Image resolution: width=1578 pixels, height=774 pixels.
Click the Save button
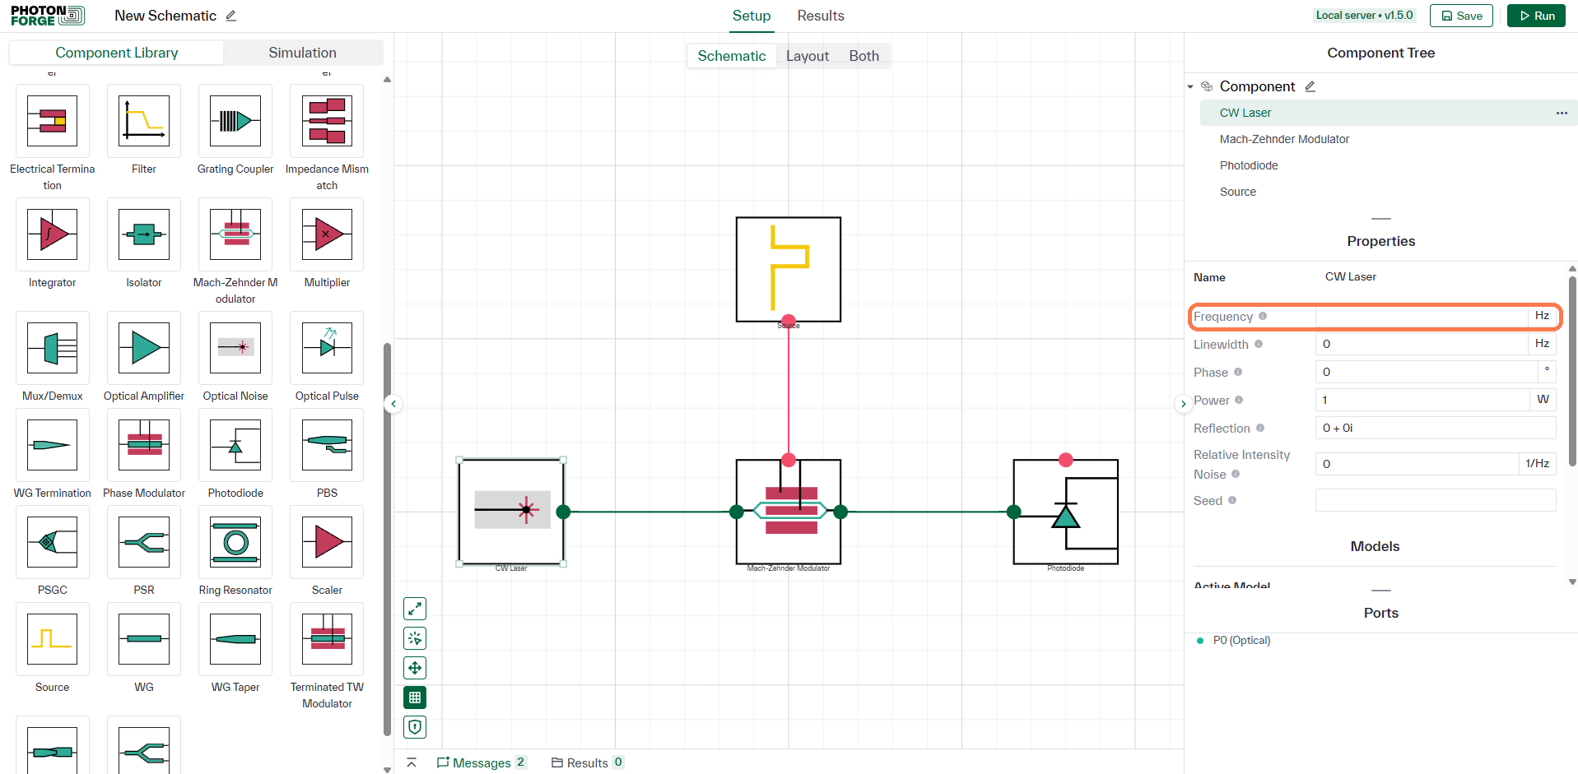[1461, 16]
